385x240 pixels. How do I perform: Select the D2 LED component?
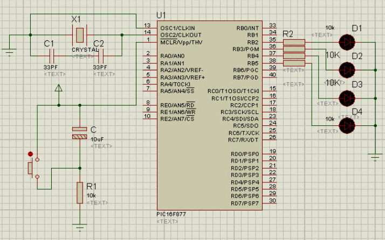tap(346, 69)
